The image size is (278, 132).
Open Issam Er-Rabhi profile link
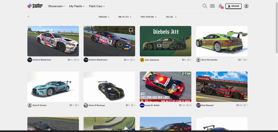(152, 105)
